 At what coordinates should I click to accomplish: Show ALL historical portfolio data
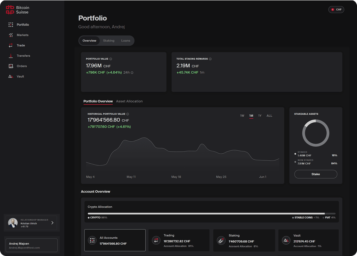pos(269,116)
